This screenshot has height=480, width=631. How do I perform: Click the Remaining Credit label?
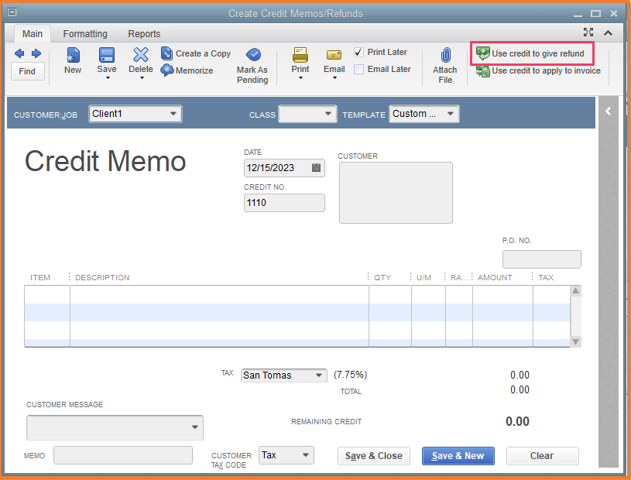327,422
